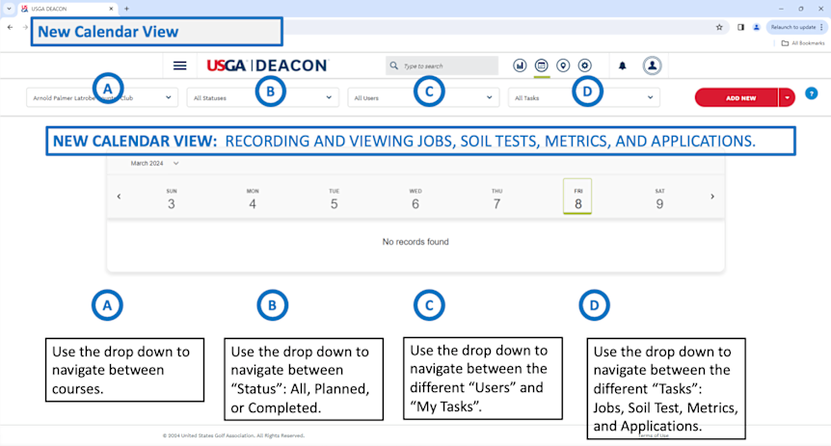Open the tab search chevron
Screen dimensions: 831x446
pos(9,9)
